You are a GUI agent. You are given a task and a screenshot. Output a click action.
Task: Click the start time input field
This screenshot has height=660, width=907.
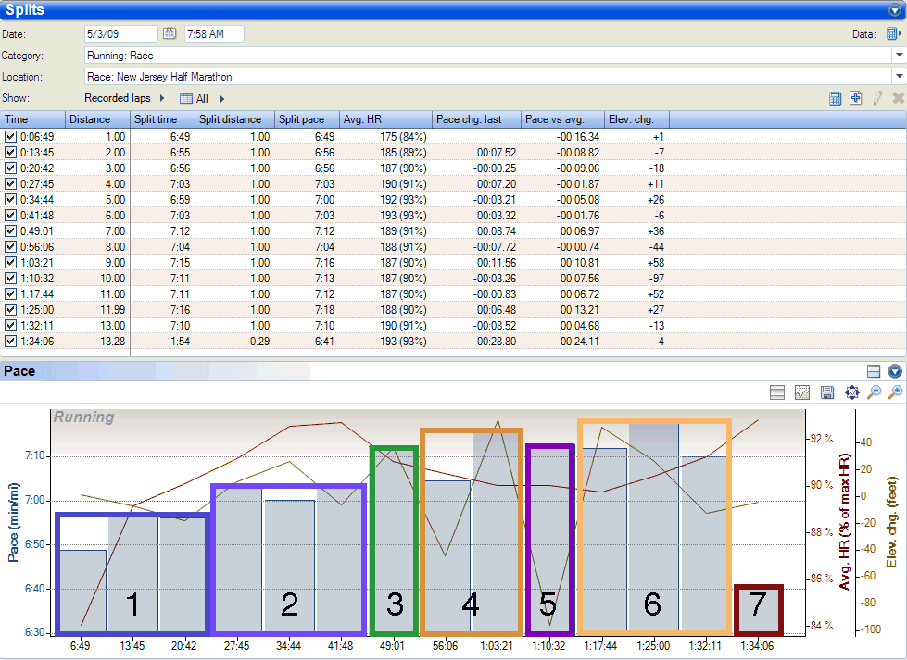pyautogui.click(x=213, y=33)
